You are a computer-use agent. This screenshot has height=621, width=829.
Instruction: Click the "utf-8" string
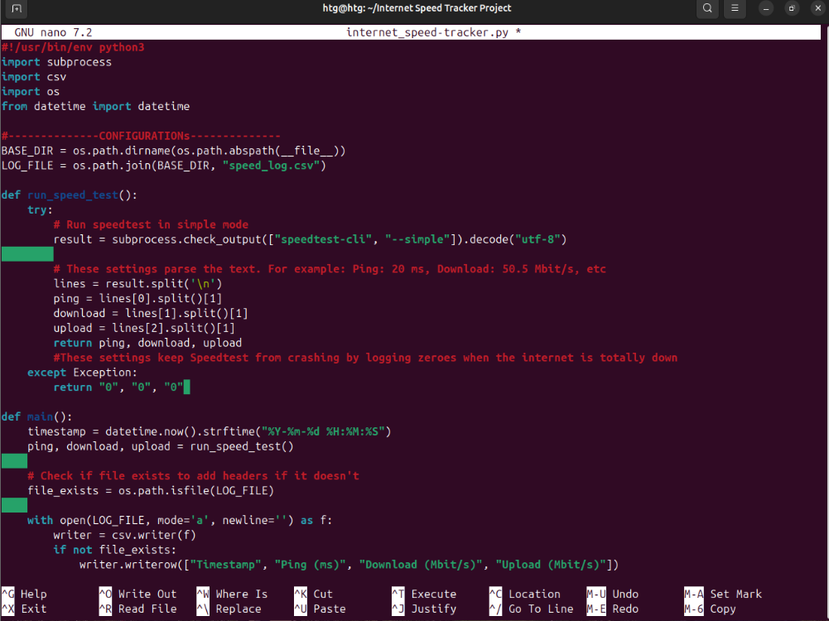(x=537, y=239)
